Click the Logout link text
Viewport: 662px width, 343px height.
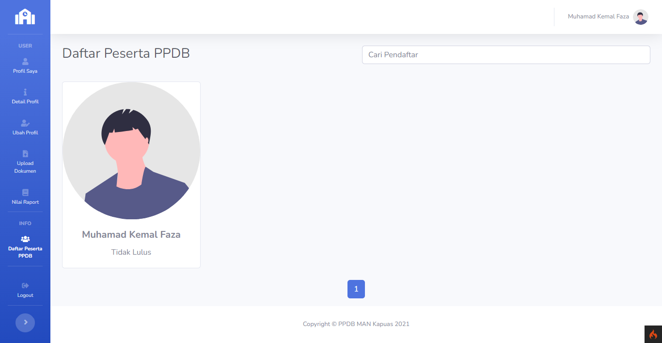click(x=25, y=295)
